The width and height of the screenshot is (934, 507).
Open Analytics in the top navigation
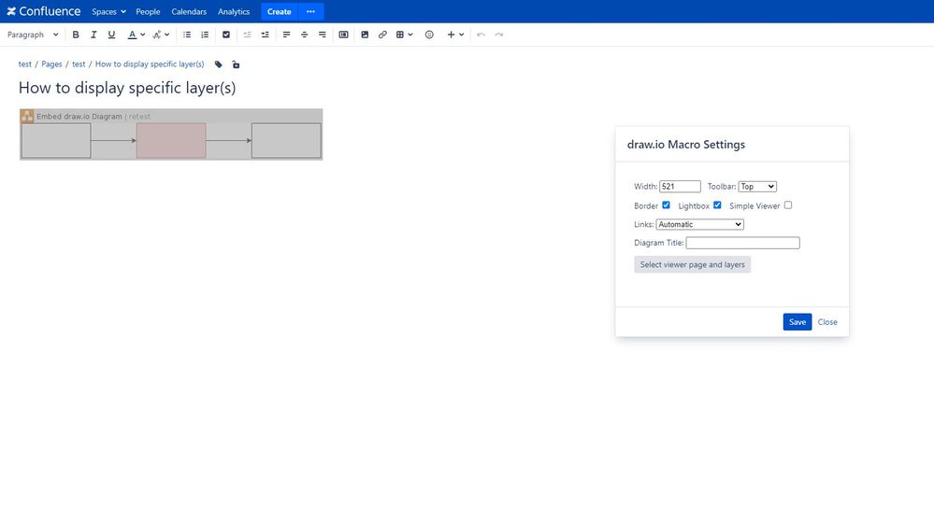[x=234, y=11]
